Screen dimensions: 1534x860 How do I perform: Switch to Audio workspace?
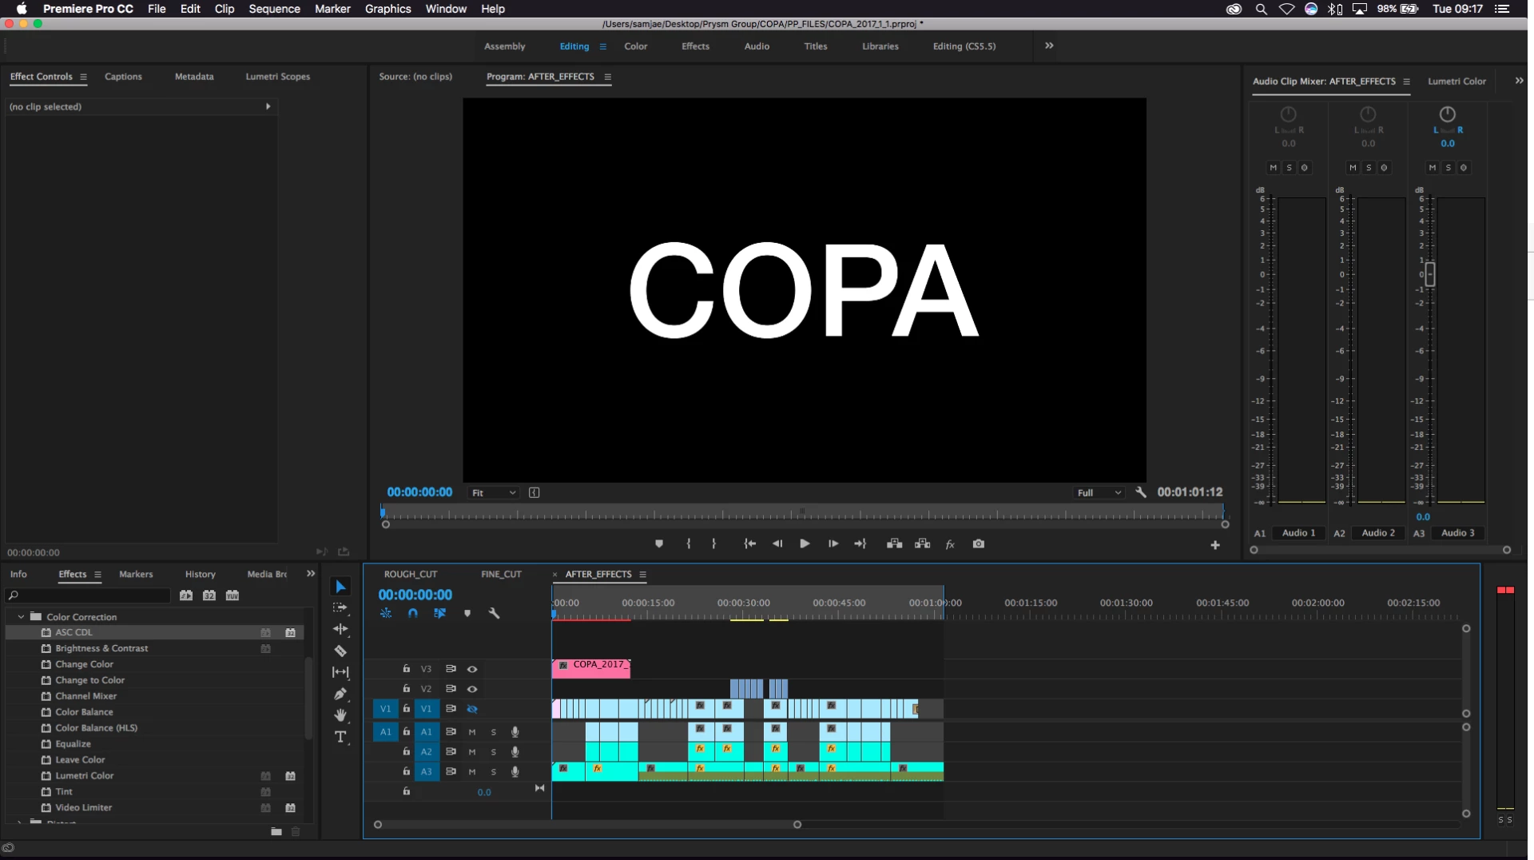click(x=757, y=46)
